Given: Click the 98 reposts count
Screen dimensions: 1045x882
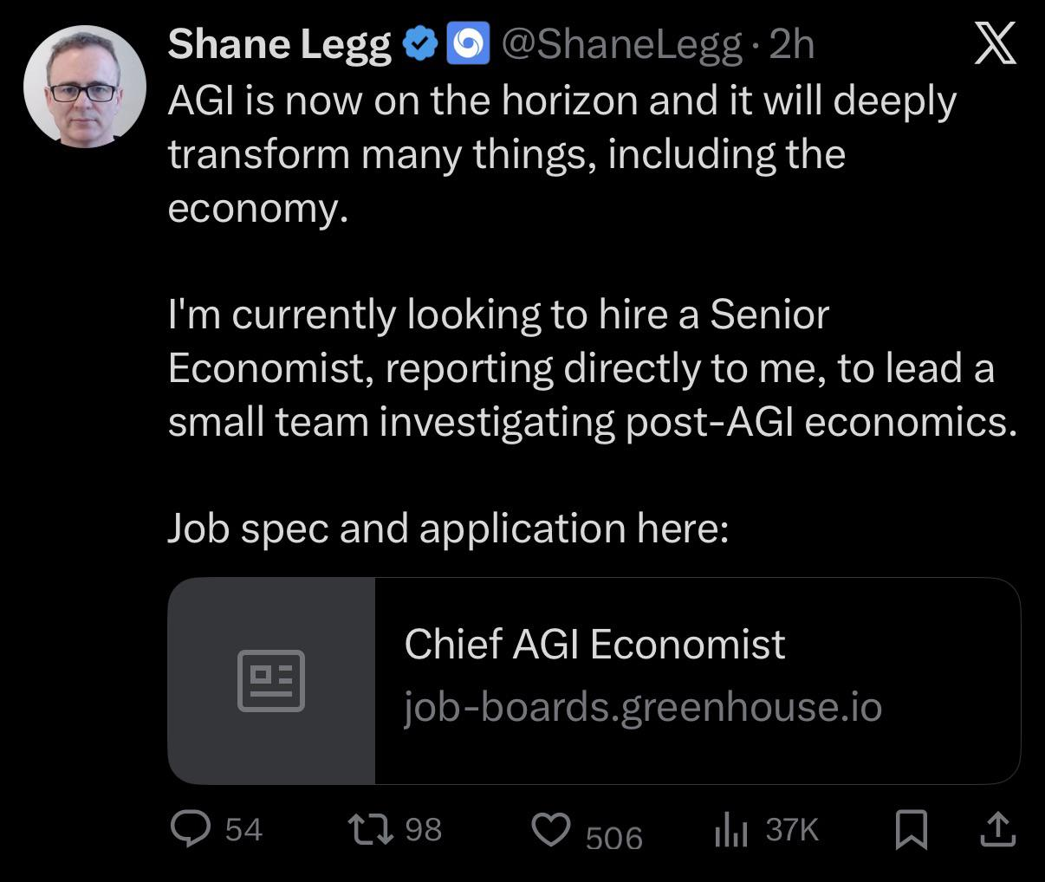Looking at the screenshot, I should 423,830.
